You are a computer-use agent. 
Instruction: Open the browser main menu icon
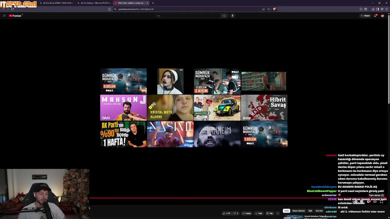click(387, 9)
